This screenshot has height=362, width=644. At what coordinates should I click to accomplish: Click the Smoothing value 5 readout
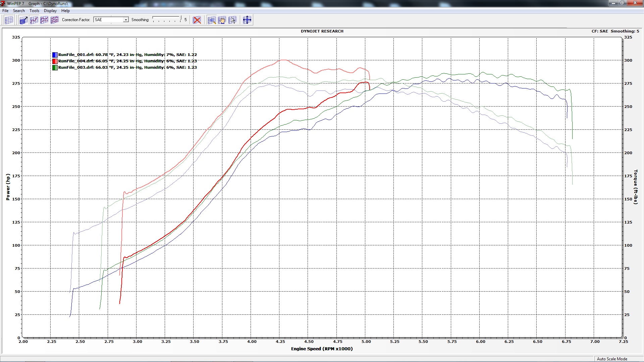coord(185,20)
